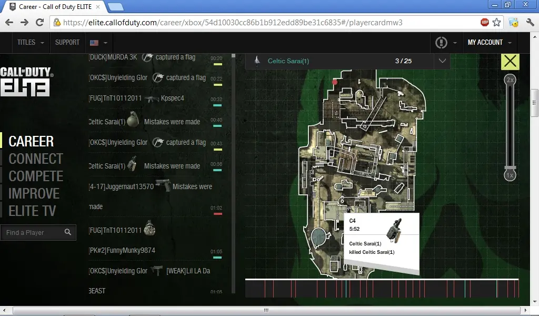The width and height of the screenshot is (539, 316).
Task: Click the grenade icon at 00:40
Action: click(x=133, y=120)
